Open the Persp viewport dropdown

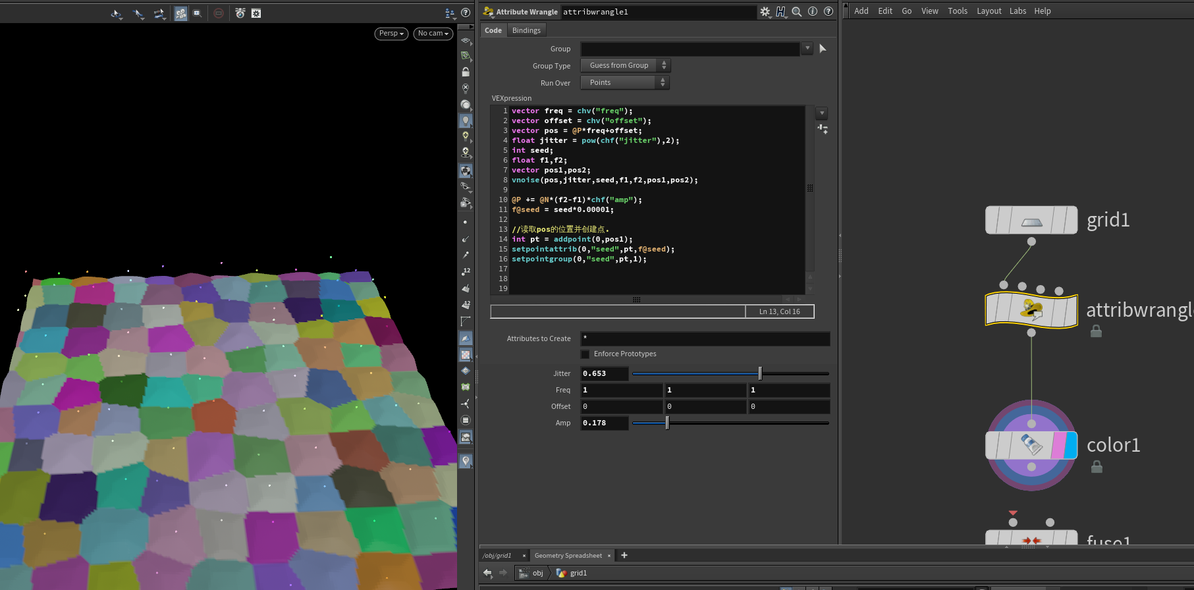tap(391, 34)
